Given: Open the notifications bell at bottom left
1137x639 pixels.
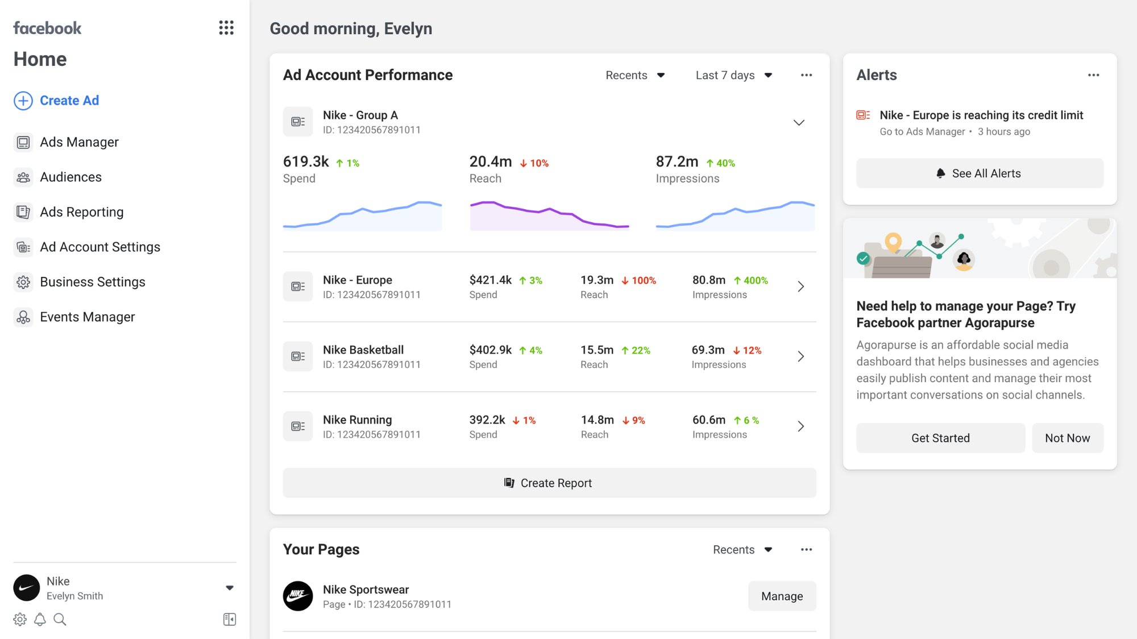Looking at the screenshot, I should point(40,619).
